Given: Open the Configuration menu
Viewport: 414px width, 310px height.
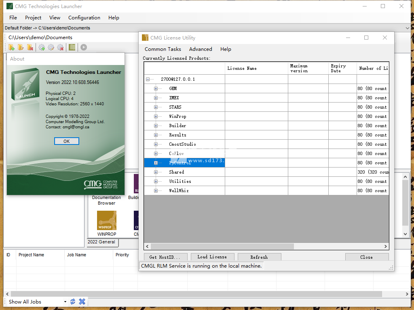Looking at the screenshot, I should tap(84, 18).
